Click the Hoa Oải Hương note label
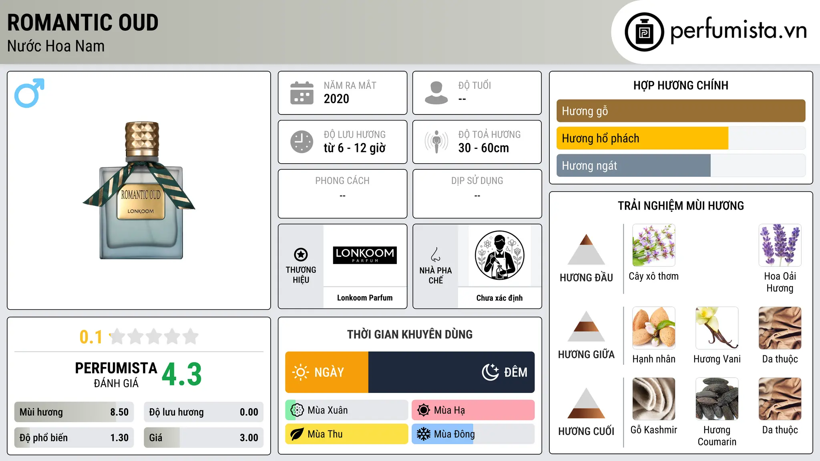820x461 pixels. [x=780, y=282]
